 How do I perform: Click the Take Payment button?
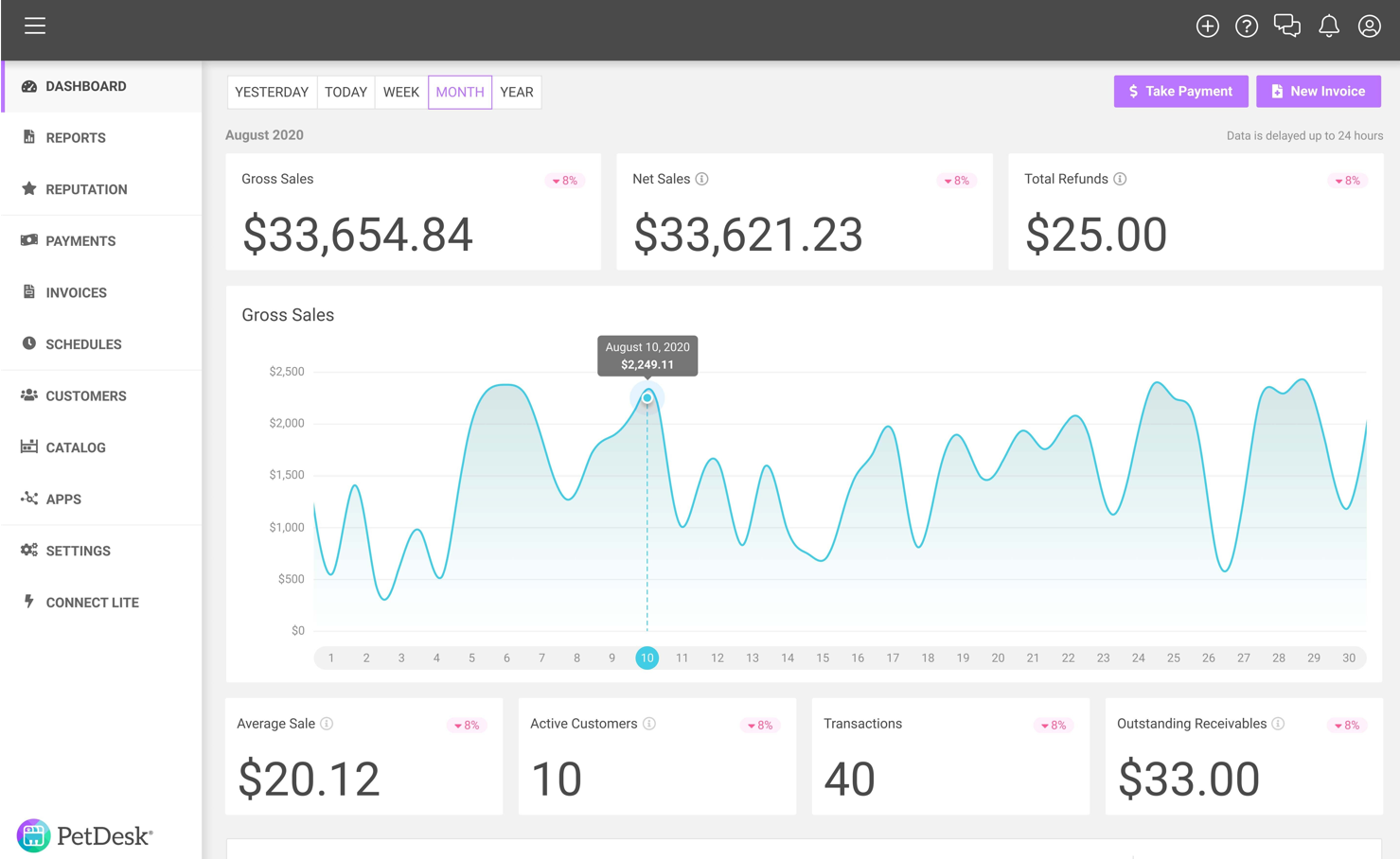1180,92
